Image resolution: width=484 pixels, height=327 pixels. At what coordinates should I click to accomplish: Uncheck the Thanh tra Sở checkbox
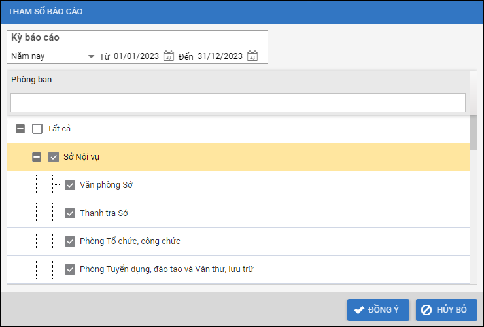click(70, 213)
